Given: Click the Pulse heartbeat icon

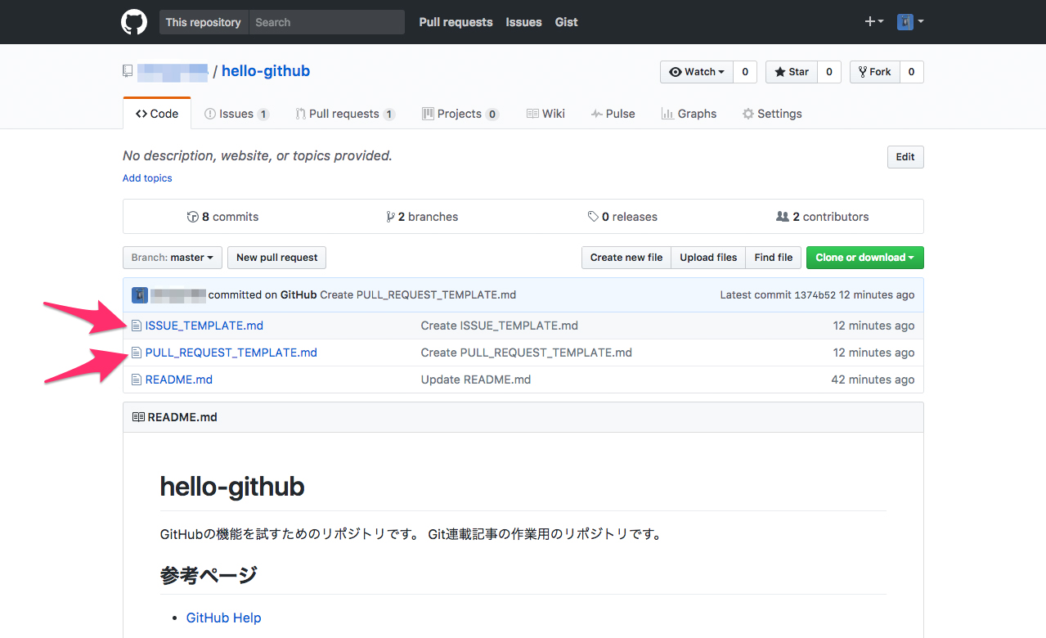Looking at the screenshot, I should [595, 113].
